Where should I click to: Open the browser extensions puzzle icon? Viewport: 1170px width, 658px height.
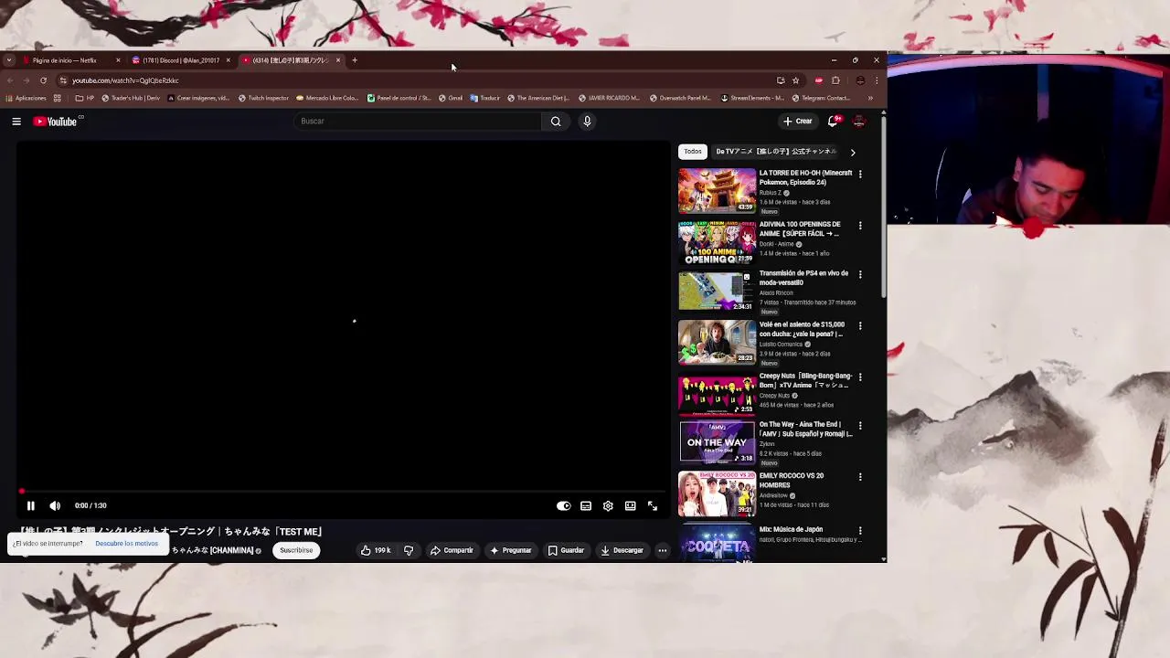(x=835, y=80)
